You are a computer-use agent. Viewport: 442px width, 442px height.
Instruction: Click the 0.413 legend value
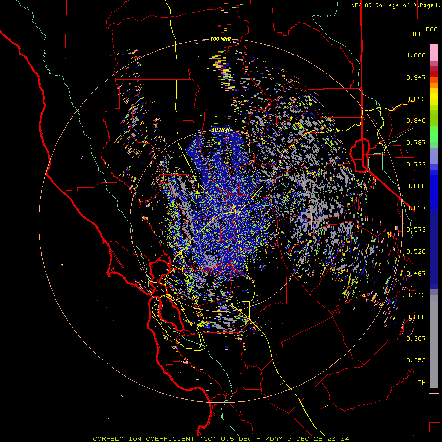[x=416, y=295]
